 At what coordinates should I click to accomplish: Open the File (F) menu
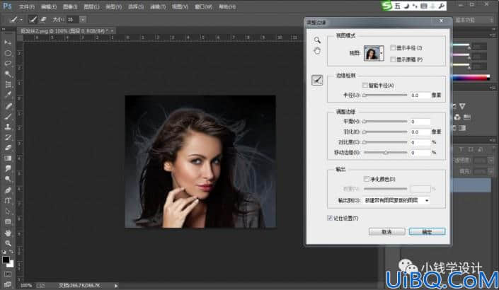pos(27,6)
